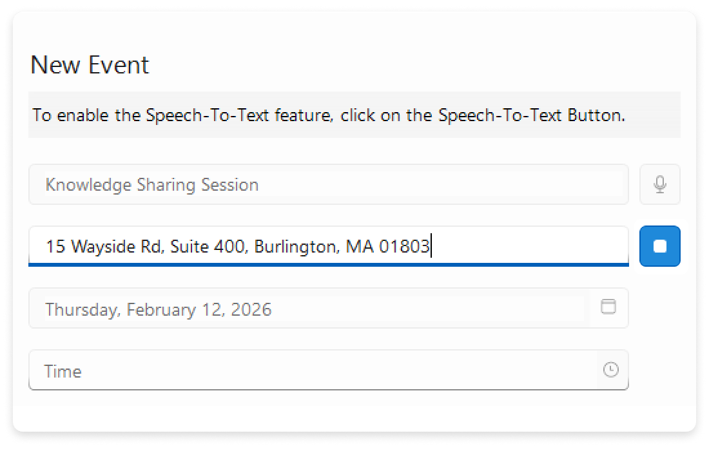709x451 pixels.
Task: Click the New Event heading
Action: 90,65
